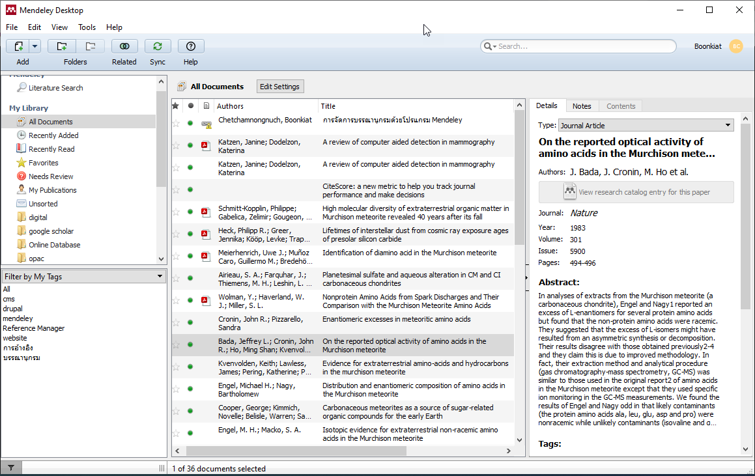Viewport: 755px width, 476px height.
Task: Star the Heck, Philipp R. document row
Action: coord(177,234)
